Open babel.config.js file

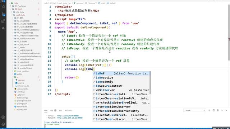coord(23,98)
